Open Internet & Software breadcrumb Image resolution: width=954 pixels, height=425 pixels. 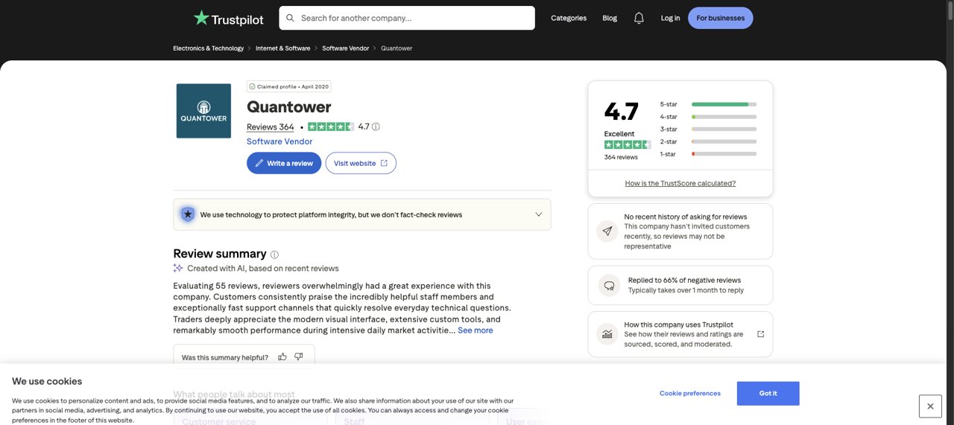pos(283,48)
